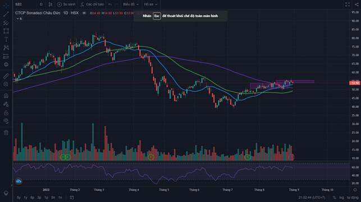Click the symbol status dot beside HSX
This screenshot has height=202, width=361.
(84, 13)
